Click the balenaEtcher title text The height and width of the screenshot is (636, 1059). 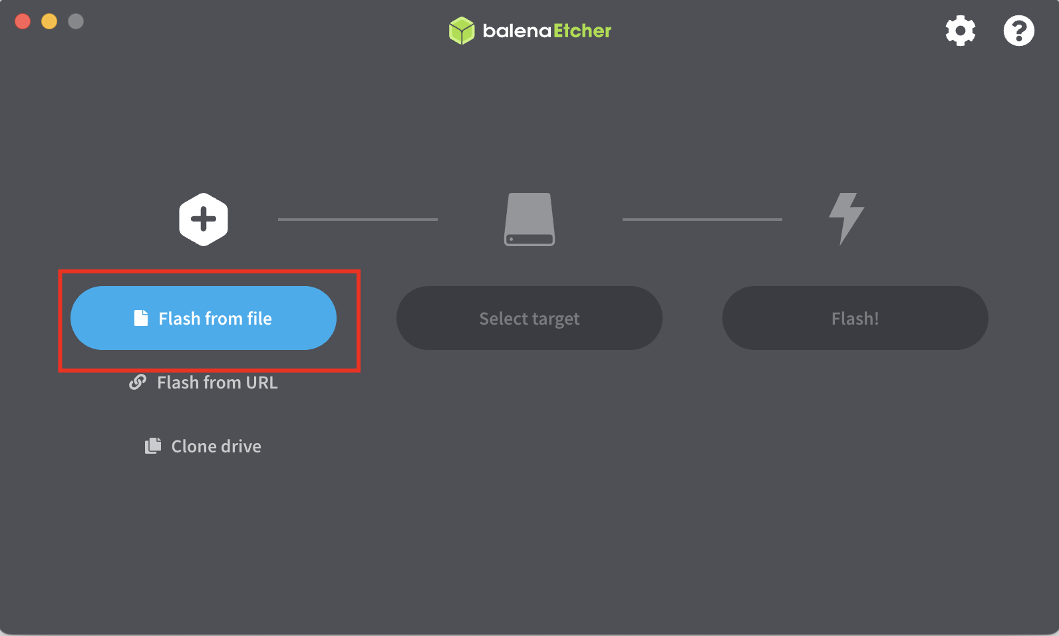pos(547,31)
